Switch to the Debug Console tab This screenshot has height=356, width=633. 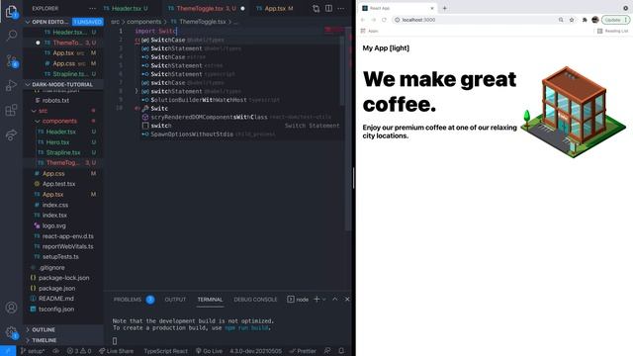[255, 300]
